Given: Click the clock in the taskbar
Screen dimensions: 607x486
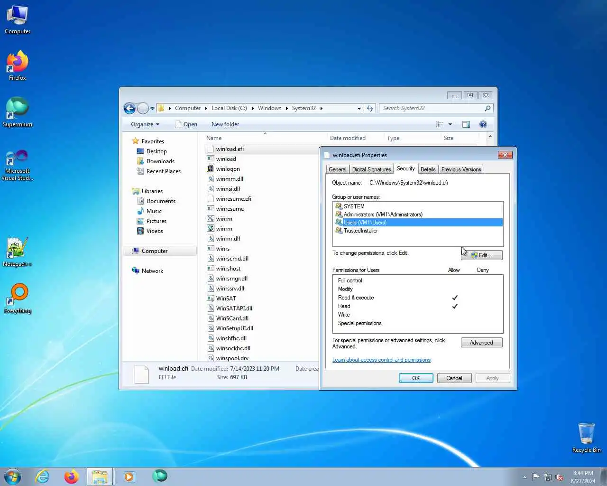Looking at the screenshot, I should tap(583, 477).
